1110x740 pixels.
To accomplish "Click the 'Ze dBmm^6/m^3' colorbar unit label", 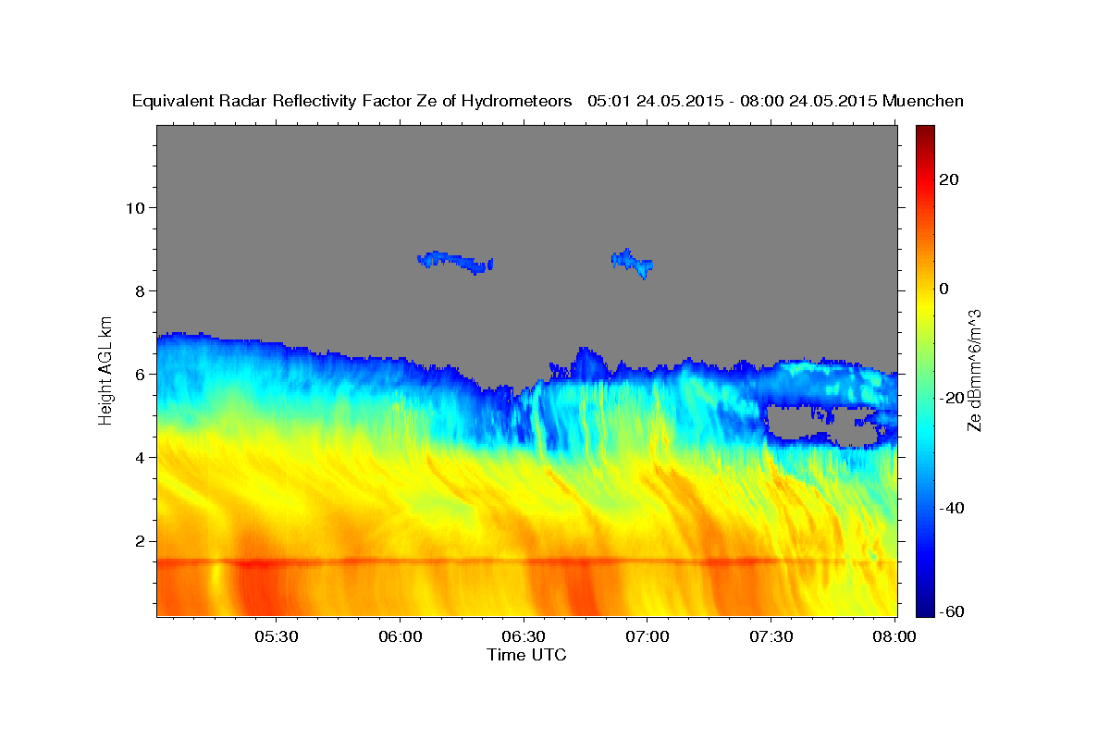I will (x=974, y=371).
